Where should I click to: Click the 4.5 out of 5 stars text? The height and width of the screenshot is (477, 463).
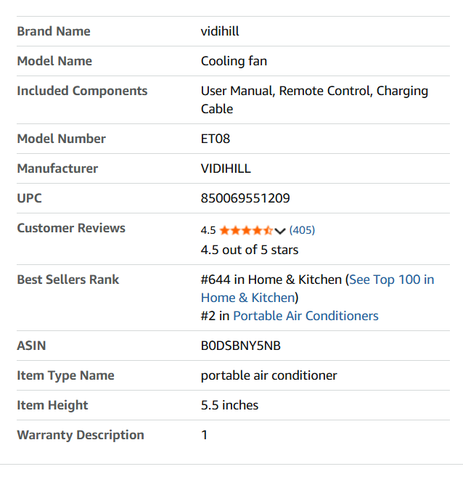coord(250,250)
